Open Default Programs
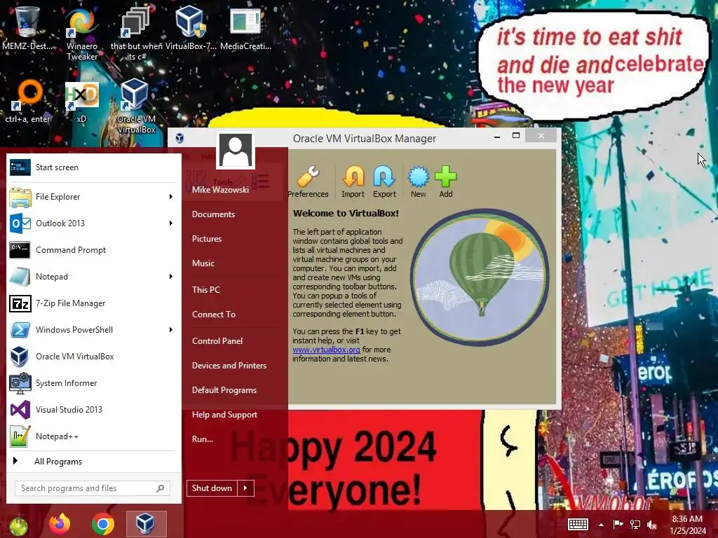The width and height of the screenshot is (718, 538). tap(224, 390)
